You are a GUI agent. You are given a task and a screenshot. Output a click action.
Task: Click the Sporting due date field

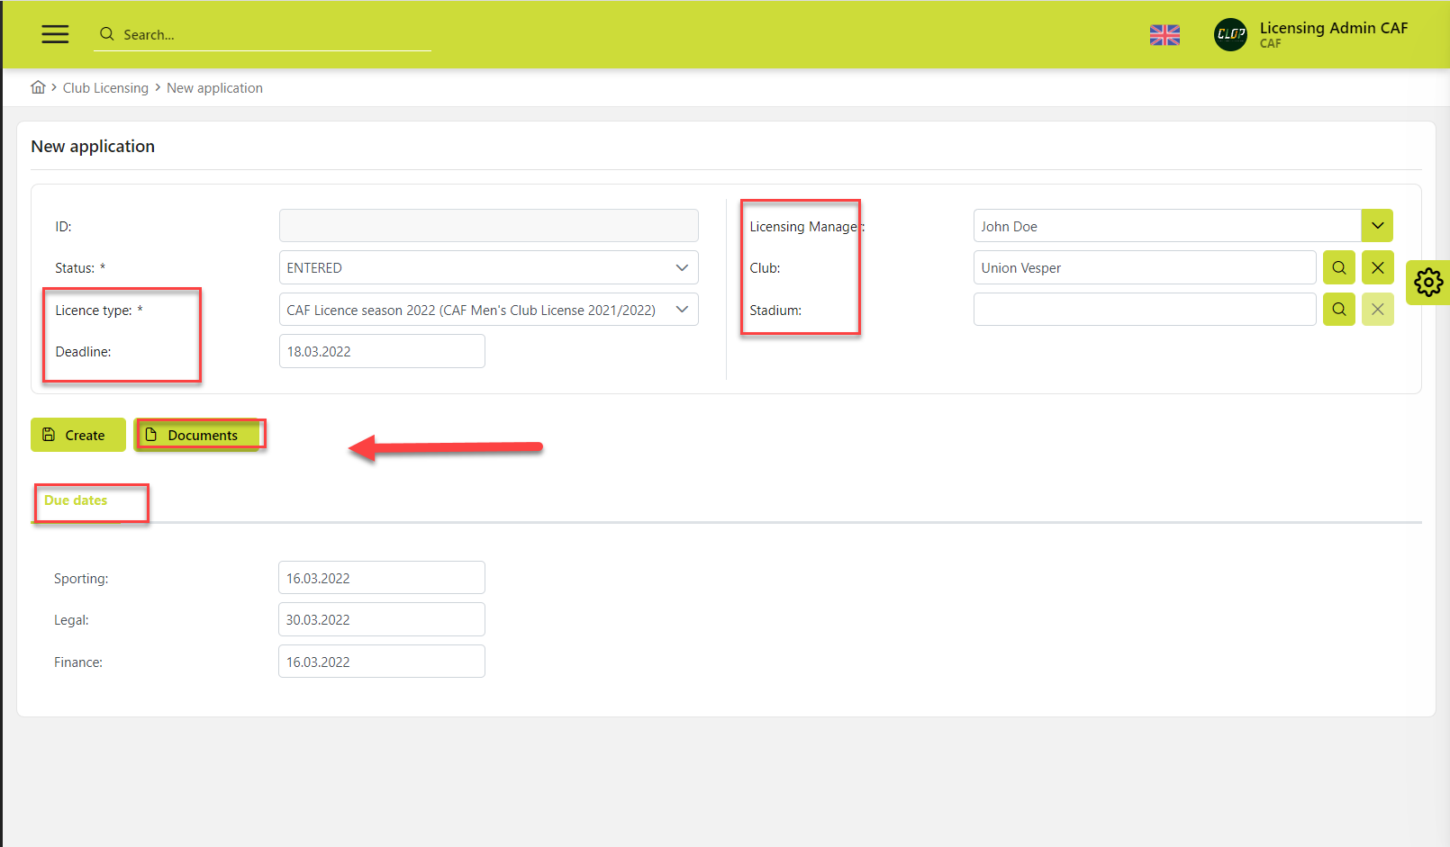pos(381,578)
